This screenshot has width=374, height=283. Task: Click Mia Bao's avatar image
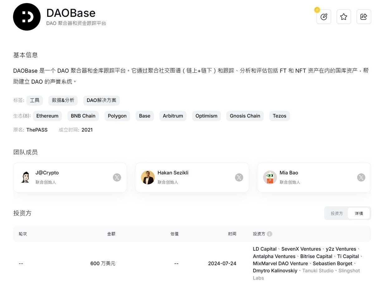(x=270, y=177)
